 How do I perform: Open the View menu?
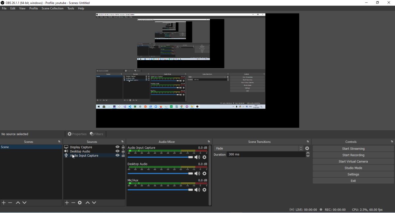22,9
